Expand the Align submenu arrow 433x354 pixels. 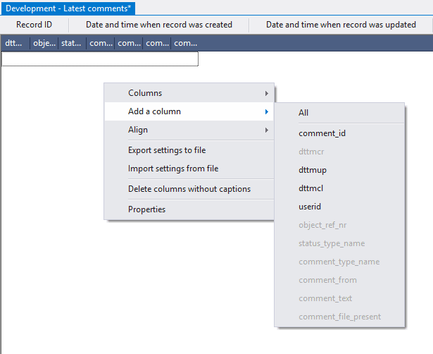tap(266, 130)
